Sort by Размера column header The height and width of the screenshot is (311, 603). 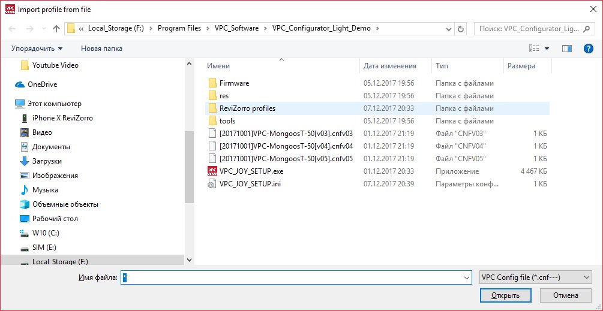click(521, 66)
